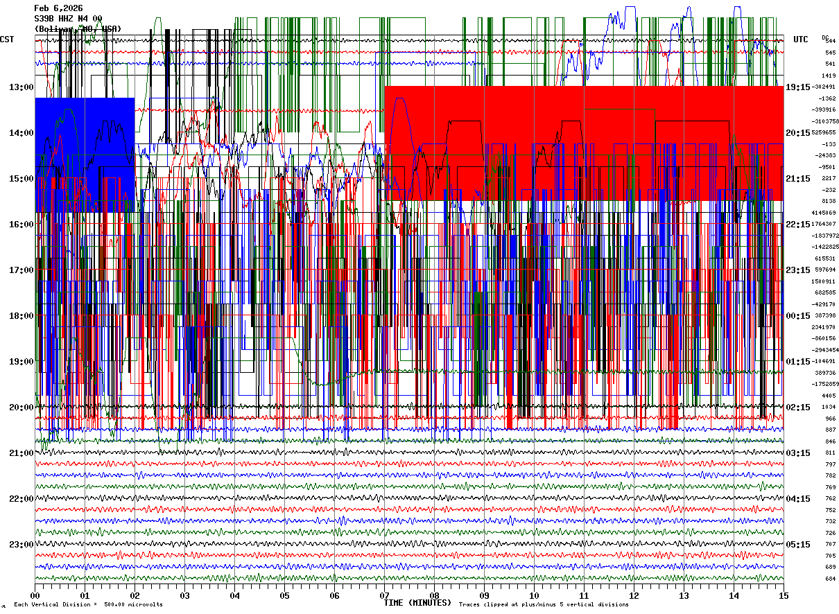
Task: Click the DC offset value 966
Action: 830,419
